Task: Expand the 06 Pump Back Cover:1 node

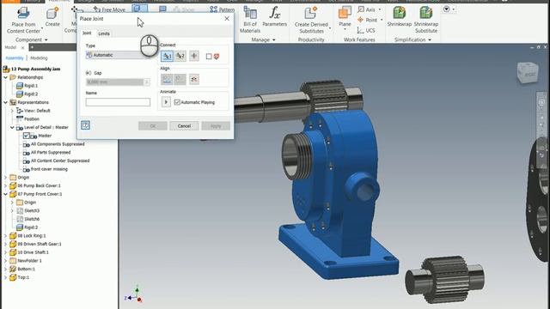Action: coord(5,185)
